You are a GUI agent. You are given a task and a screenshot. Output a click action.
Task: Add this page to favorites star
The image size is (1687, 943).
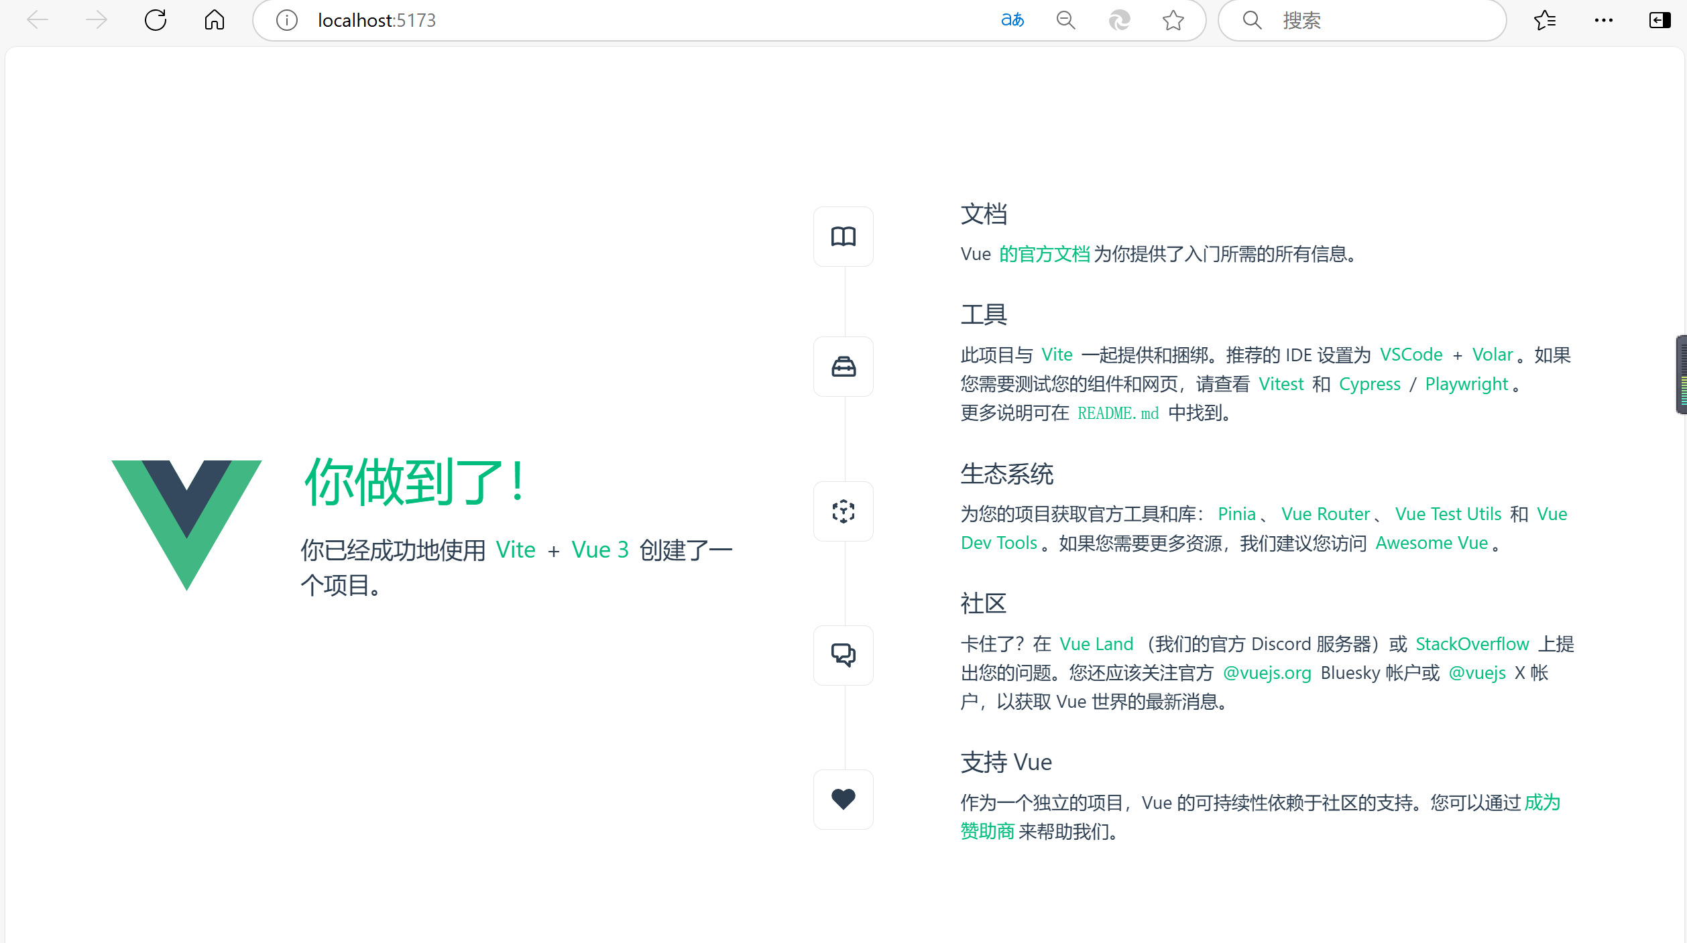click(x=1173, y=20)
